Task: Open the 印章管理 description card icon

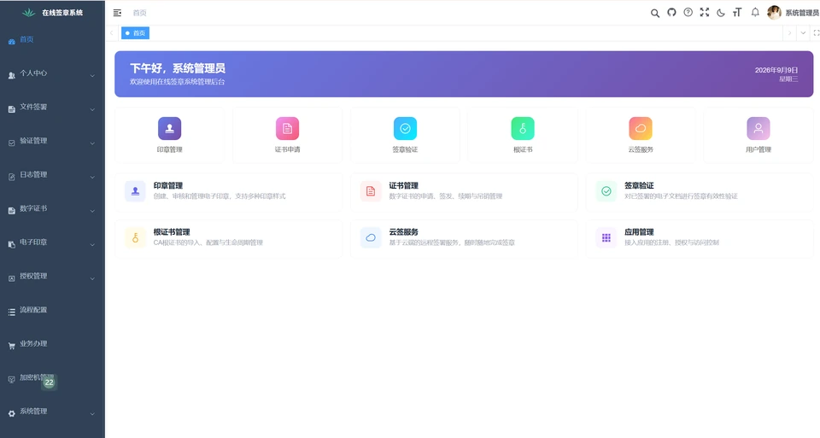Action: [135, 191]
